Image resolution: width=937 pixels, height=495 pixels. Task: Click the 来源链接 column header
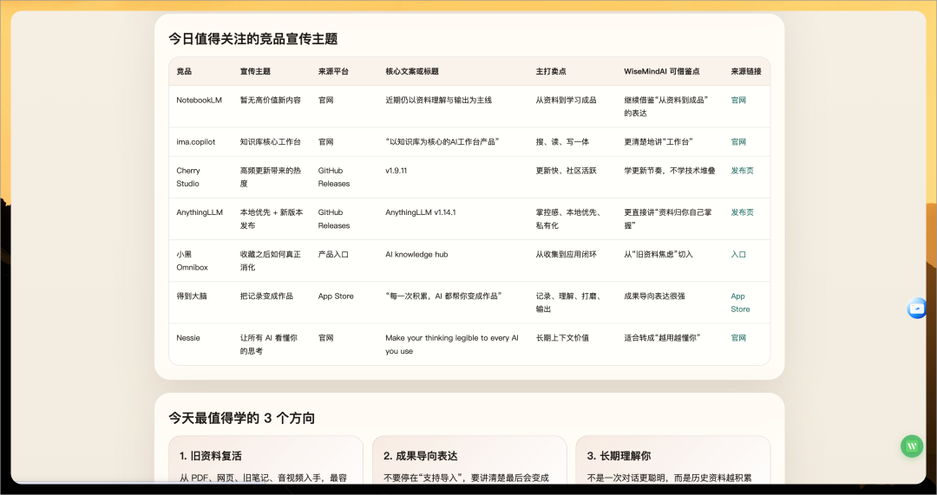click(746, 71)
